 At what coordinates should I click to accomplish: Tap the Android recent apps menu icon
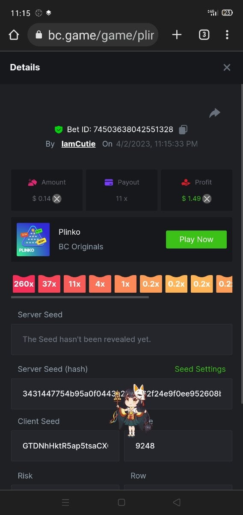65,502
